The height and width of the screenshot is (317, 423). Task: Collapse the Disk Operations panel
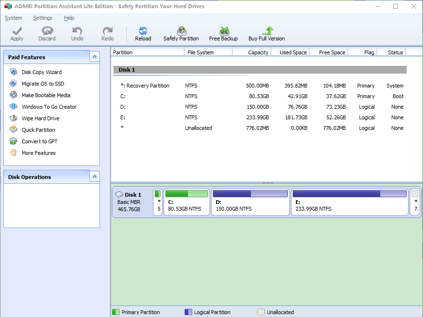tap(95, 177)
